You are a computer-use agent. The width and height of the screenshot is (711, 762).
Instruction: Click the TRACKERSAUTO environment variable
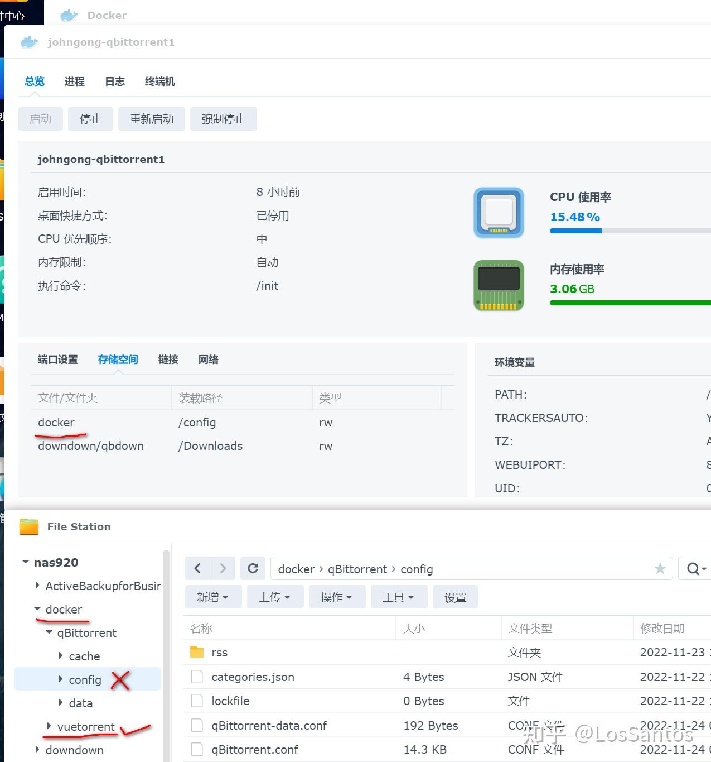pyautogui.click(x=541, y=418)
